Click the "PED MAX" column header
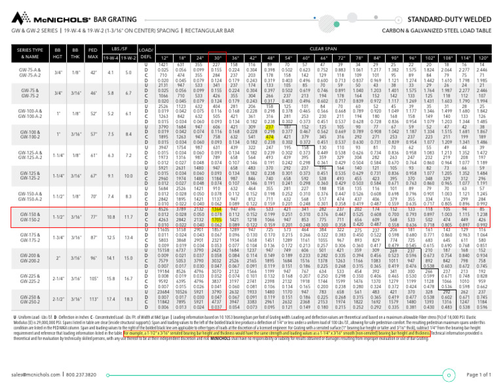 (93, 54)
